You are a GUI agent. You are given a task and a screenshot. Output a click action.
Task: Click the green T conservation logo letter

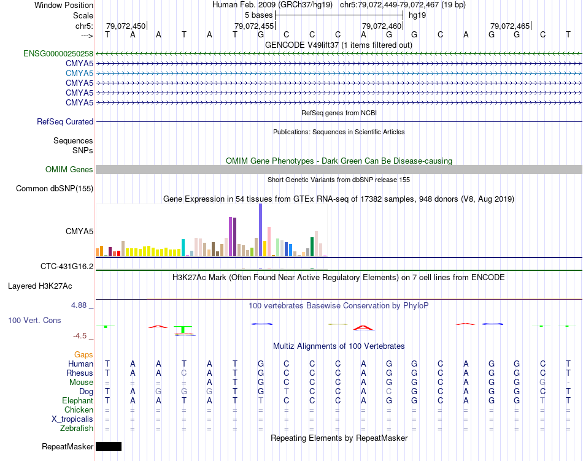pos(182,329)
